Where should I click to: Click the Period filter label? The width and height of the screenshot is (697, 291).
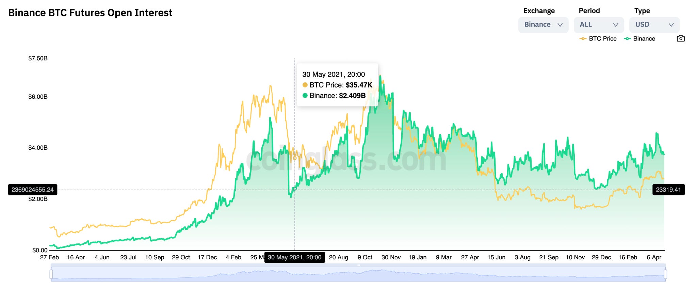[589, 11]
